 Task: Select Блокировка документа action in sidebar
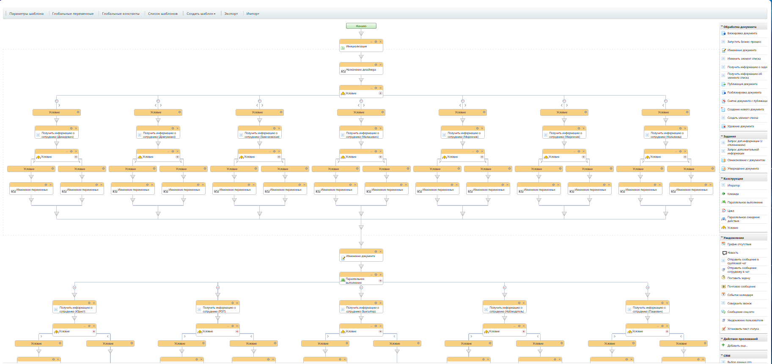click(x=742, y=33)
